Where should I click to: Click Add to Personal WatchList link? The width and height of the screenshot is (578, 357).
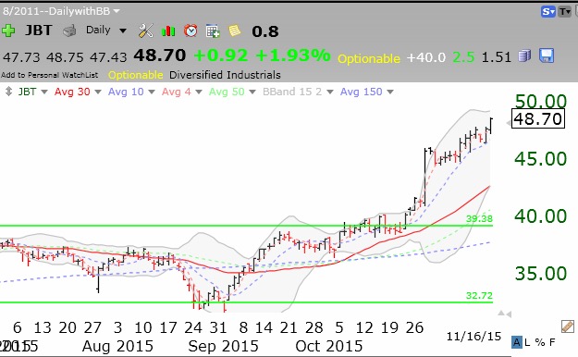click(49, 75)
